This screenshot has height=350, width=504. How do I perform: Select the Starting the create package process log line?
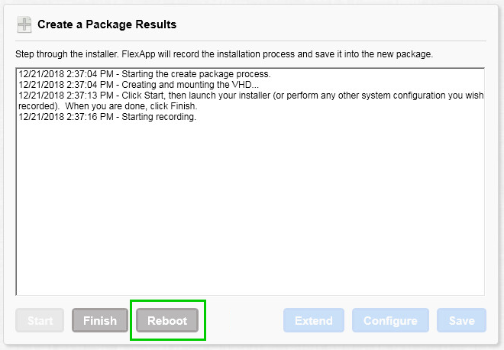(144, 74)
